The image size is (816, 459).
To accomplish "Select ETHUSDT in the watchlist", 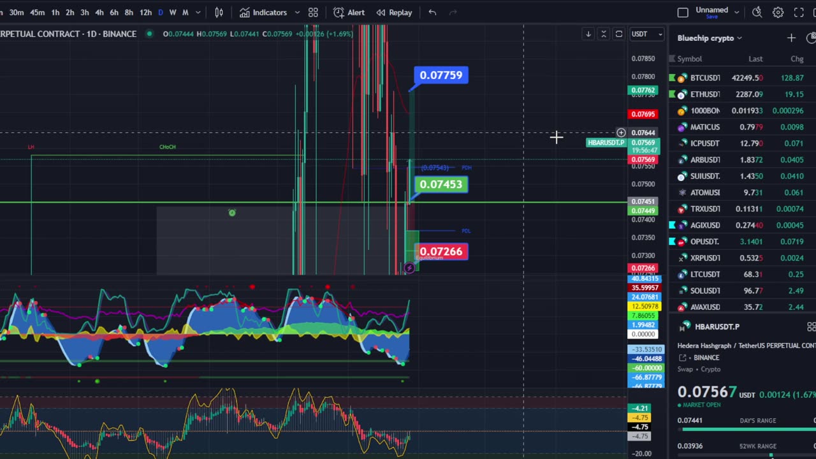I will [742, 94].
